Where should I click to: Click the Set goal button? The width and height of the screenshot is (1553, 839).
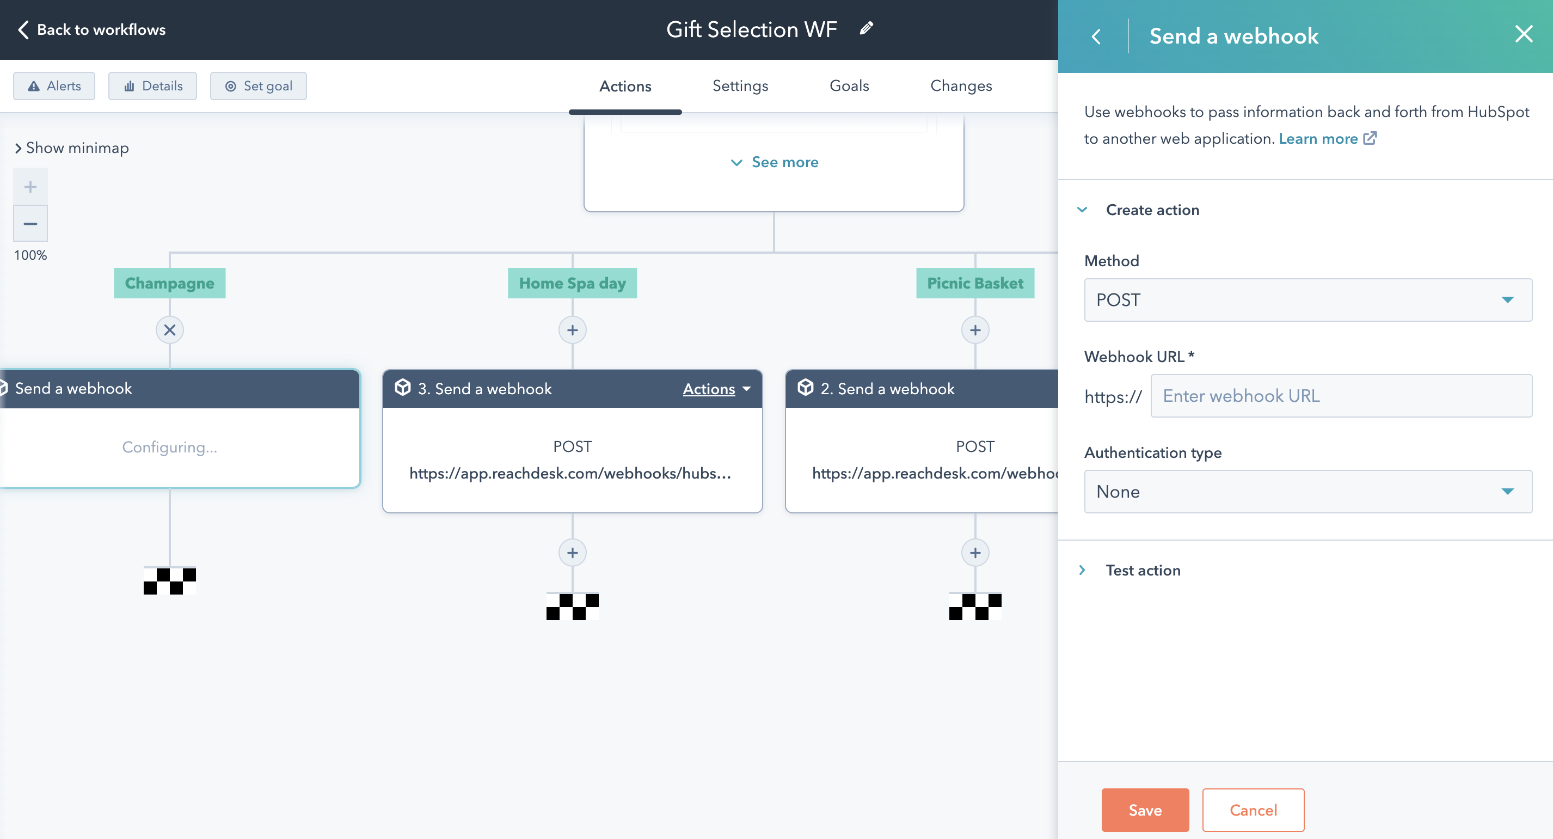pos(258,85)
